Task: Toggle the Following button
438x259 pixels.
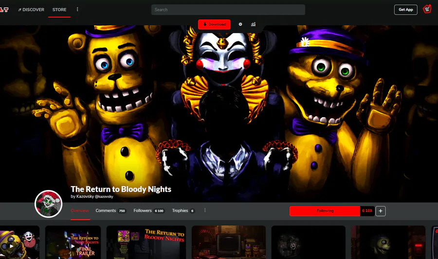Action: [x=325, y=211]
